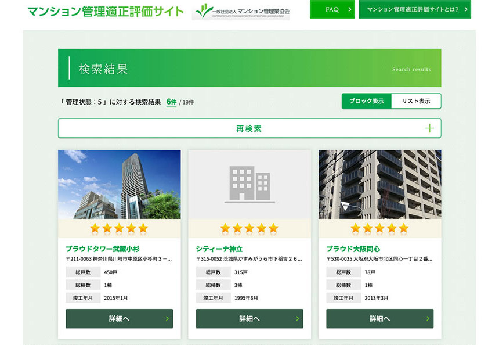Click the five-star rating of シティーナ神立
The height and width of the screenshot is (345, 499).
pyautogui.click(x=249, y=228)
